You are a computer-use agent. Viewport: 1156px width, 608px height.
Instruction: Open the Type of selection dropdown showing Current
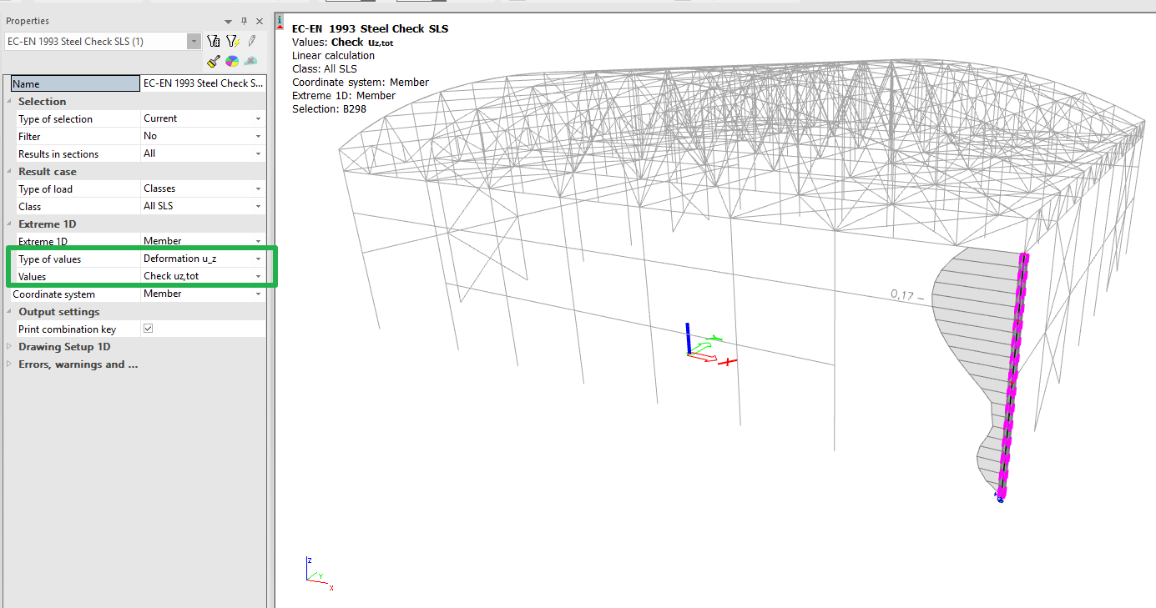(x=260, y=118)
